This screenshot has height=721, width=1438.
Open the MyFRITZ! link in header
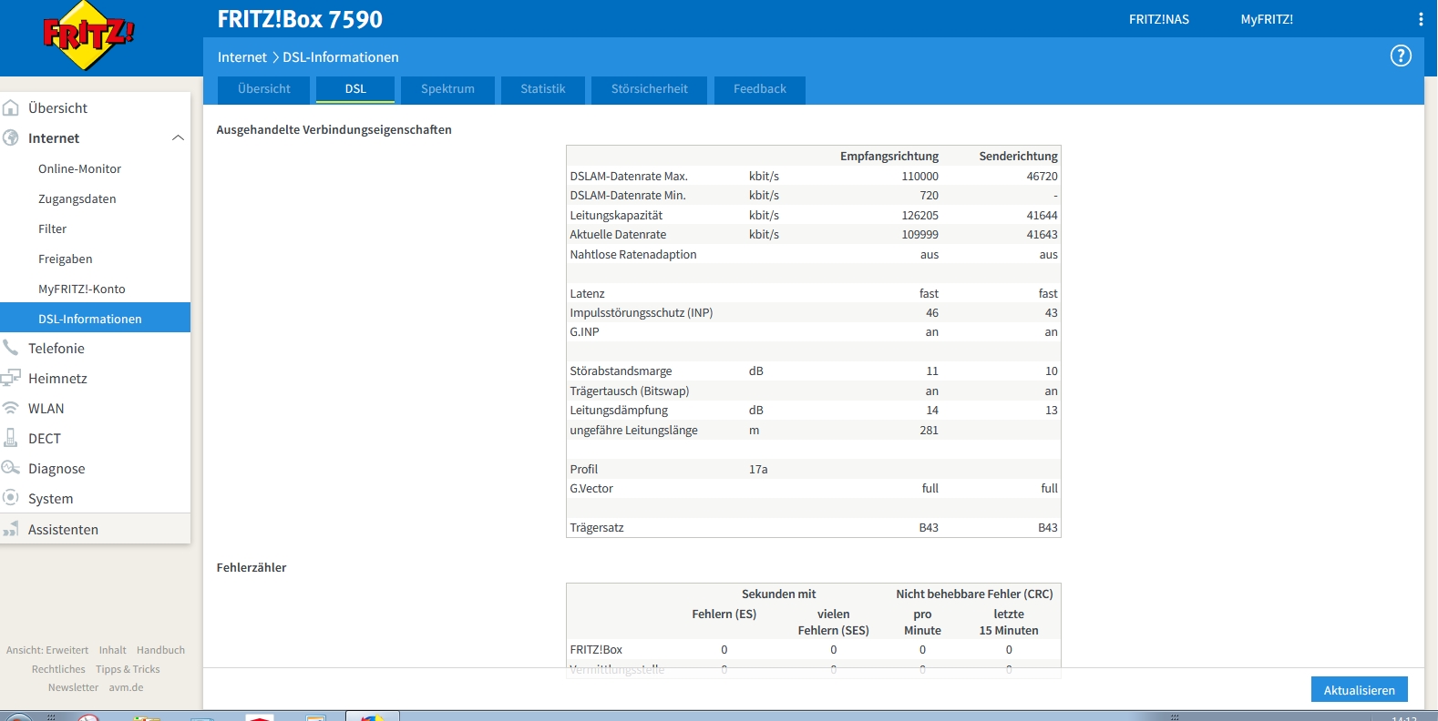(1267, 19)
